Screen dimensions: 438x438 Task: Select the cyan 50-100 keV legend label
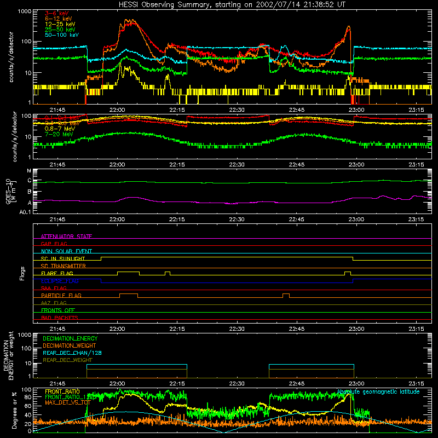[62, 35]
